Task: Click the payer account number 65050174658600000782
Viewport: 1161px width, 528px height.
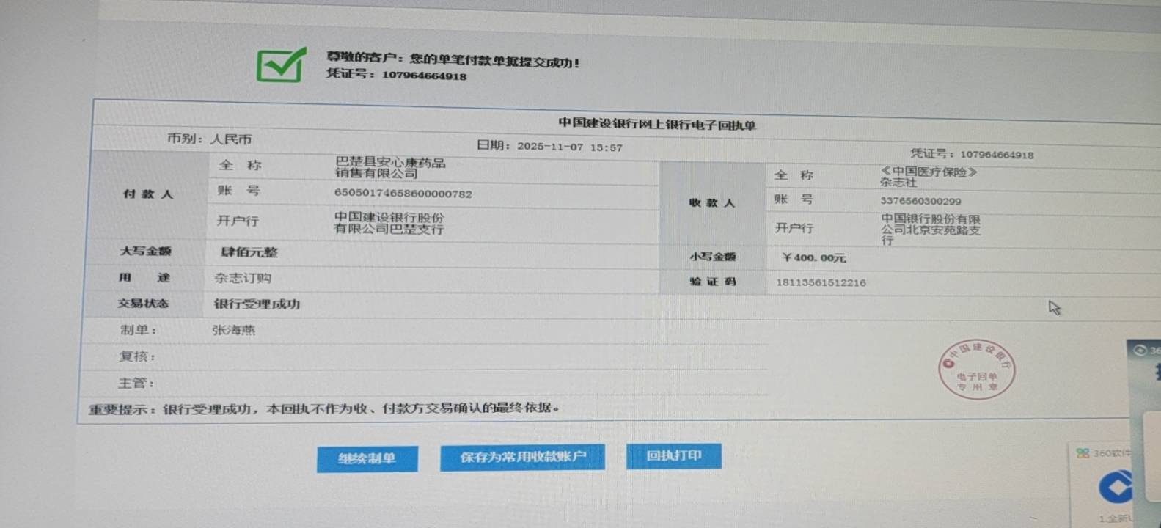Action: point(403,194)
